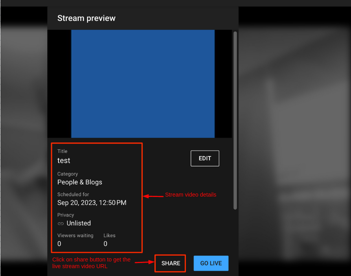Click the 'People & Blogs' category value

[x=80, y=182]
